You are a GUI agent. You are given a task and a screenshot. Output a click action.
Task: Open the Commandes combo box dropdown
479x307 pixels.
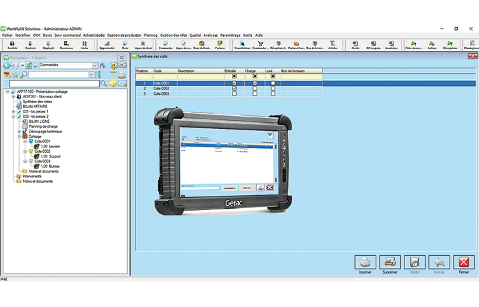95,65
